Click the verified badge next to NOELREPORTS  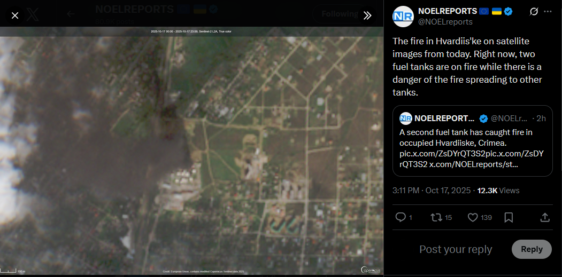[x=508, y=11]
